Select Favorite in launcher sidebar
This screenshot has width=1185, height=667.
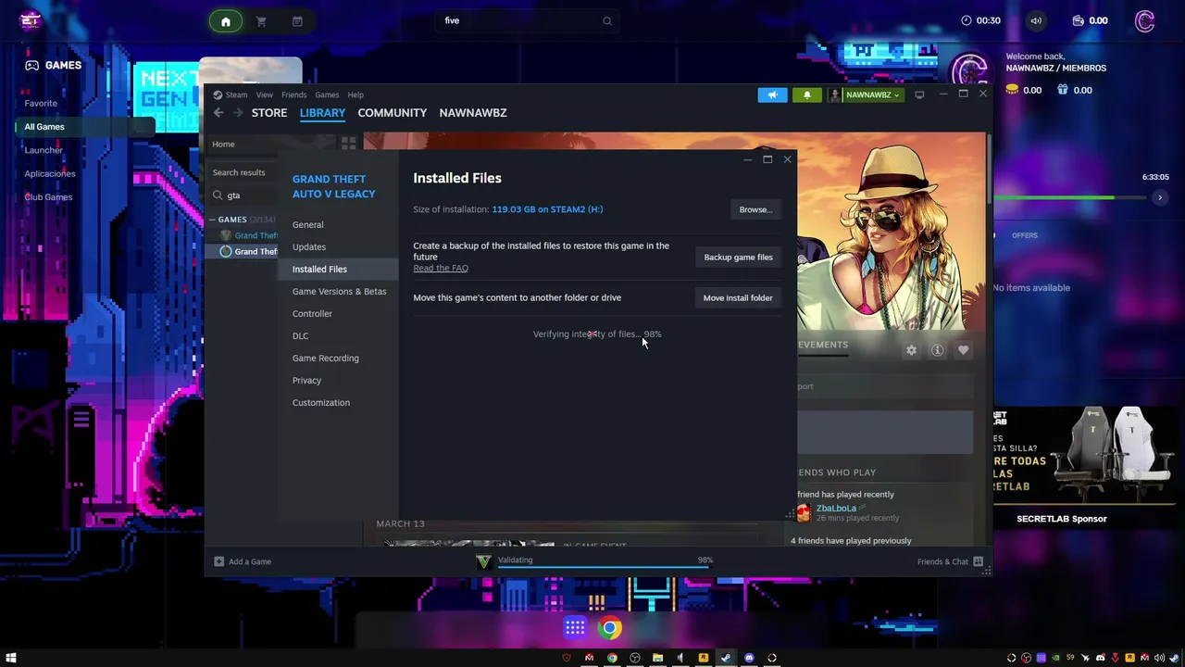[x=41, y=103]
